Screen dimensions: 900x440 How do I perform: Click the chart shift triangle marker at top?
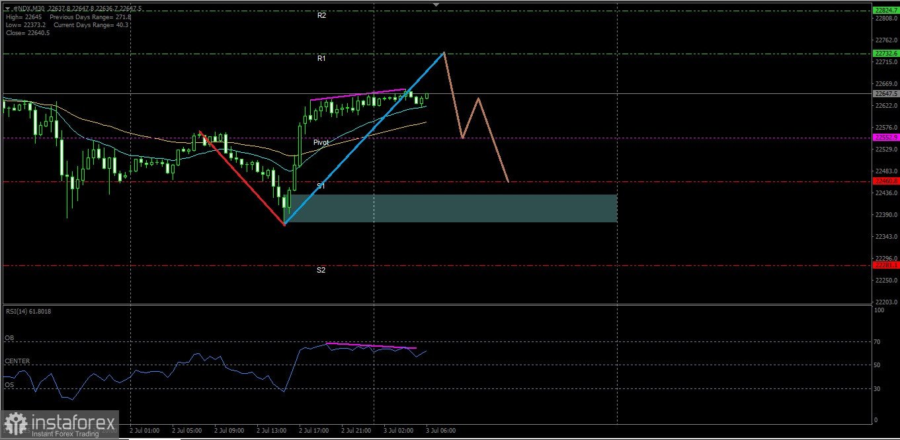435,5
